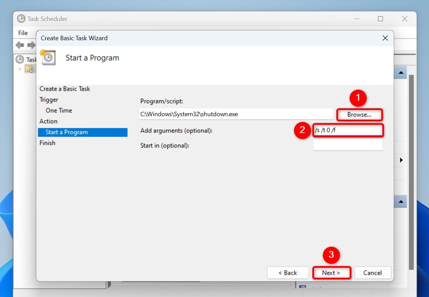The width and height of the screenshot is (429, 297).
Task: Click the Task Scheduler Library folder icon
Action: 30,69
